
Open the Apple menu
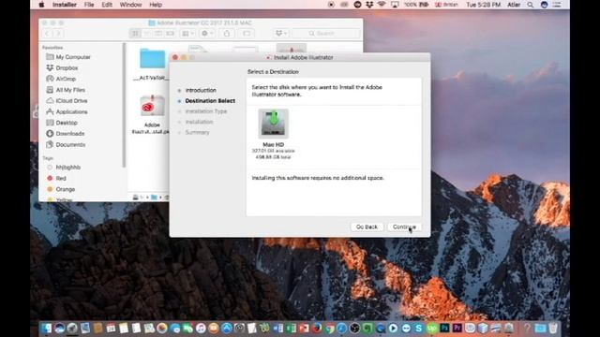tap(41, 5)
